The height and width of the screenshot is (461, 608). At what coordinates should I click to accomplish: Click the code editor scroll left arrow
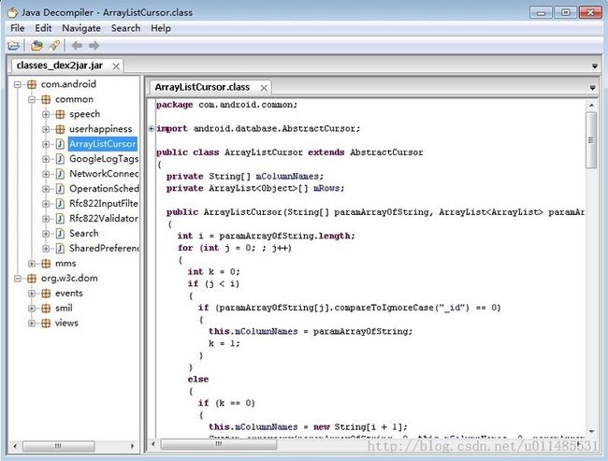(x=153, y=444)
